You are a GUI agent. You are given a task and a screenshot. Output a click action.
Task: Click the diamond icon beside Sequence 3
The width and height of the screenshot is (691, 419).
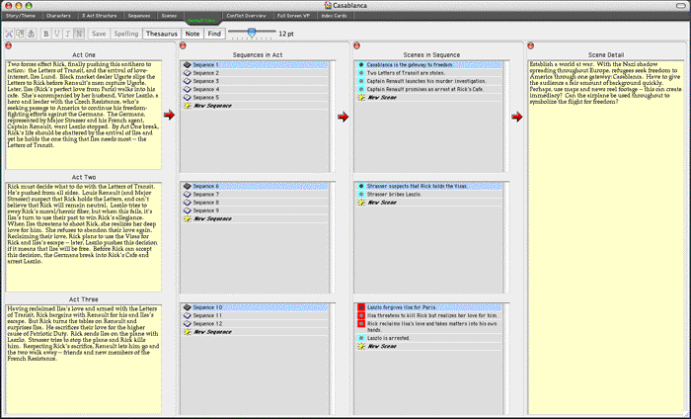pos(187,81)
